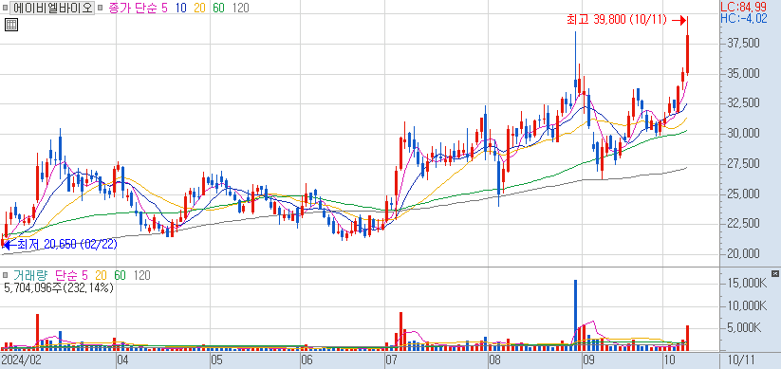Click 25,000 on the price axis
Image resolution: width=781 pixels, height=369 pixels.
click(x=743, y=194)
